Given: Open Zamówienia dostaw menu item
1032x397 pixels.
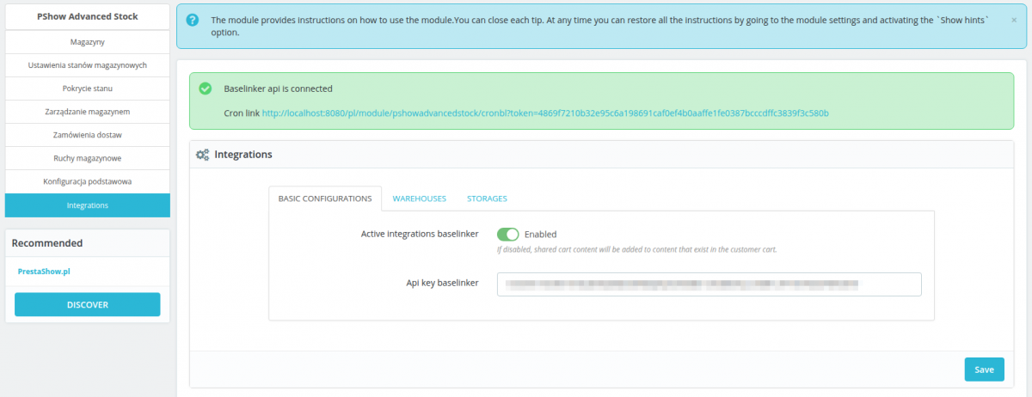Looking at the screenshot, I should point(88,135).
